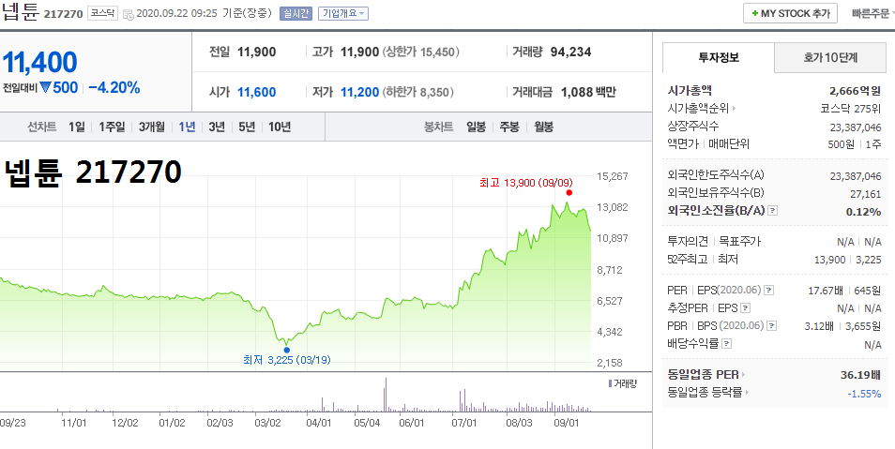895x449 pixels.
Task: Select the 주봉 candlestick chart
Action: [509, 127]
